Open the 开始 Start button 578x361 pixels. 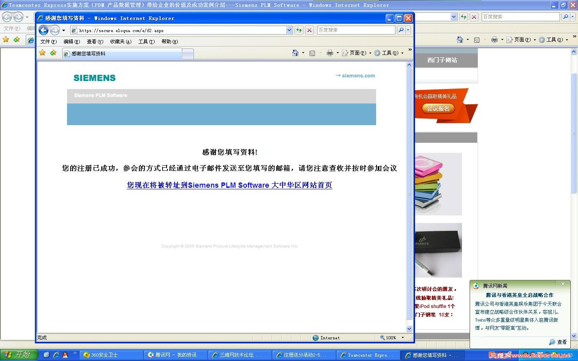(19, 355)
